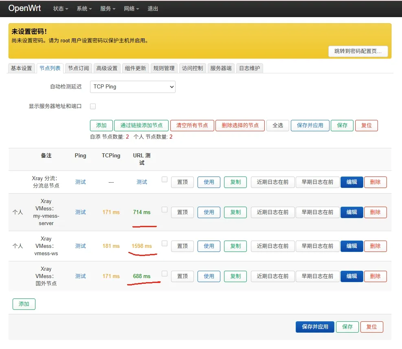
Task: Click the top 复位 button
Action: (367, 126)
